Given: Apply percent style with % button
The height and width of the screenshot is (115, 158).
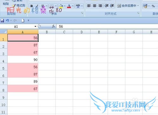Looking at the screenshot, I should coord(153,6).
